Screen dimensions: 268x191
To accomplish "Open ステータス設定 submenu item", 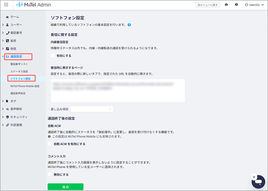I will (x=19, y=71).
